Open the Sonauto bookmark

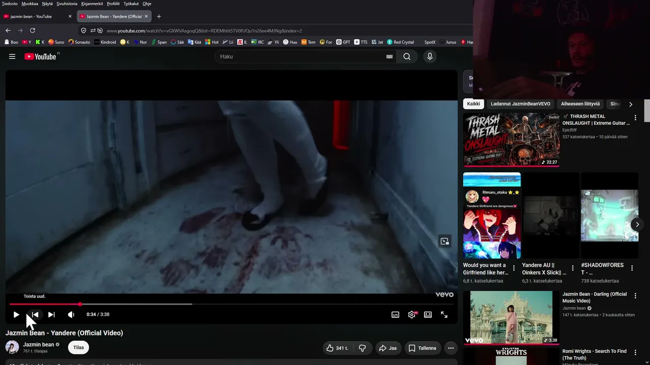click(79, 42)
